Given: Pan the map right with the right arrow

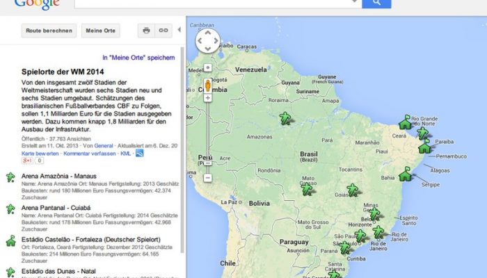Looking at the screenshot, I should (216, 40).
